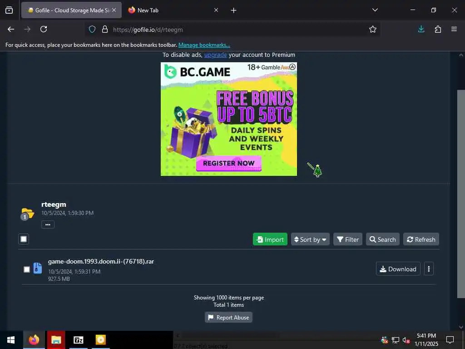
Task: Download the game-doom rar file
Action: (398, 269)
